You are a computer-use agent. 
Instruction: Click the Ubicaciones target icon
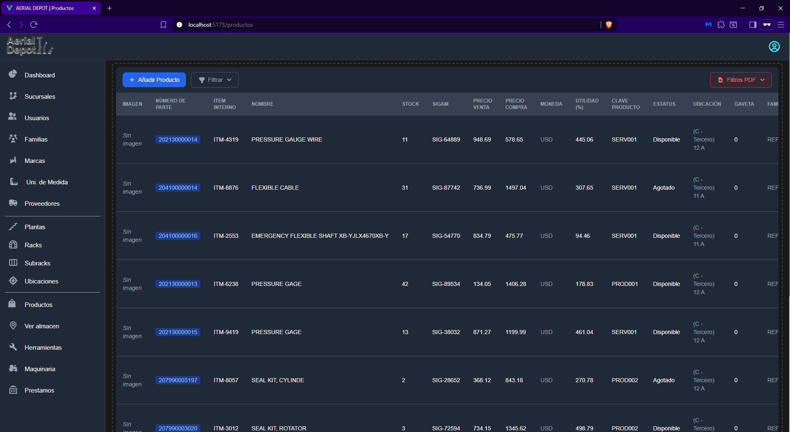point(13,281)
